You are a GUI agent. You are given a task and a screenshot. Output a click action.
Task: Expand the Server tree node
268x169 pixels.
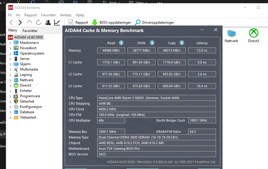10,59
